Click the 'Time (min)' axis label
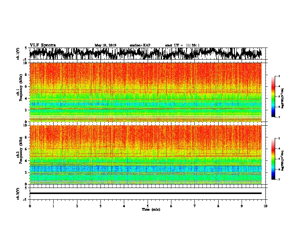Screen dimensions: 299x231 pos(151,209)
